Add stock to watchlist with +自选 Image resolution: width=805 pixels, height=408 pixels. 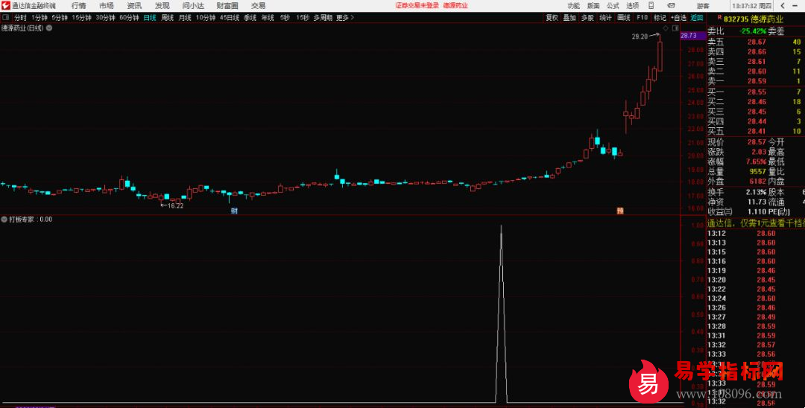(x=678, y=17)
